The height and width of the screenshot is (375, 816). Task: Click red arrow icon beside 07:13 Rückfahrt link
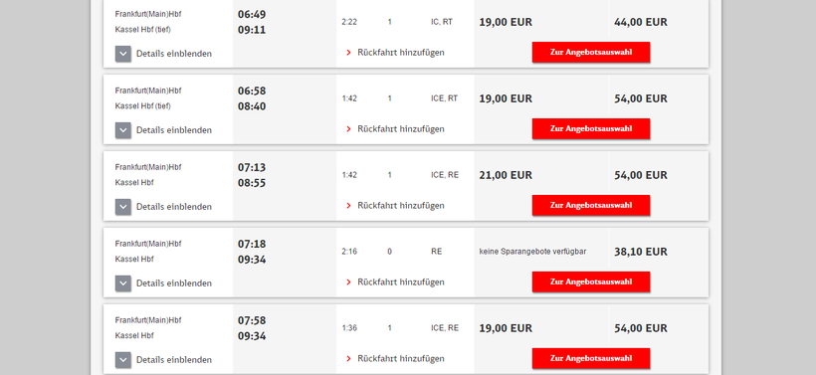pyautogui.click(x=348, y=206)
